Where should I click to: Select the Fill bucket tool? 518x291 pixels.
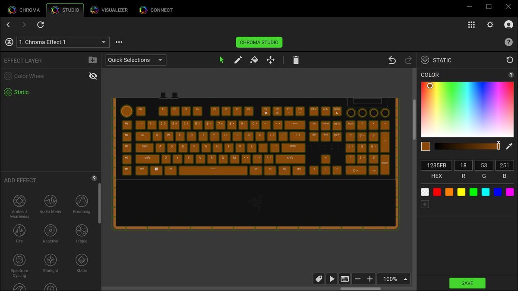coord(254,60)
